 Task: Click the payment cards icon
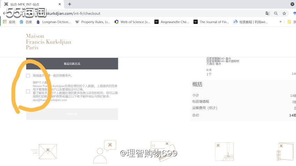click(x=163, y=151)
